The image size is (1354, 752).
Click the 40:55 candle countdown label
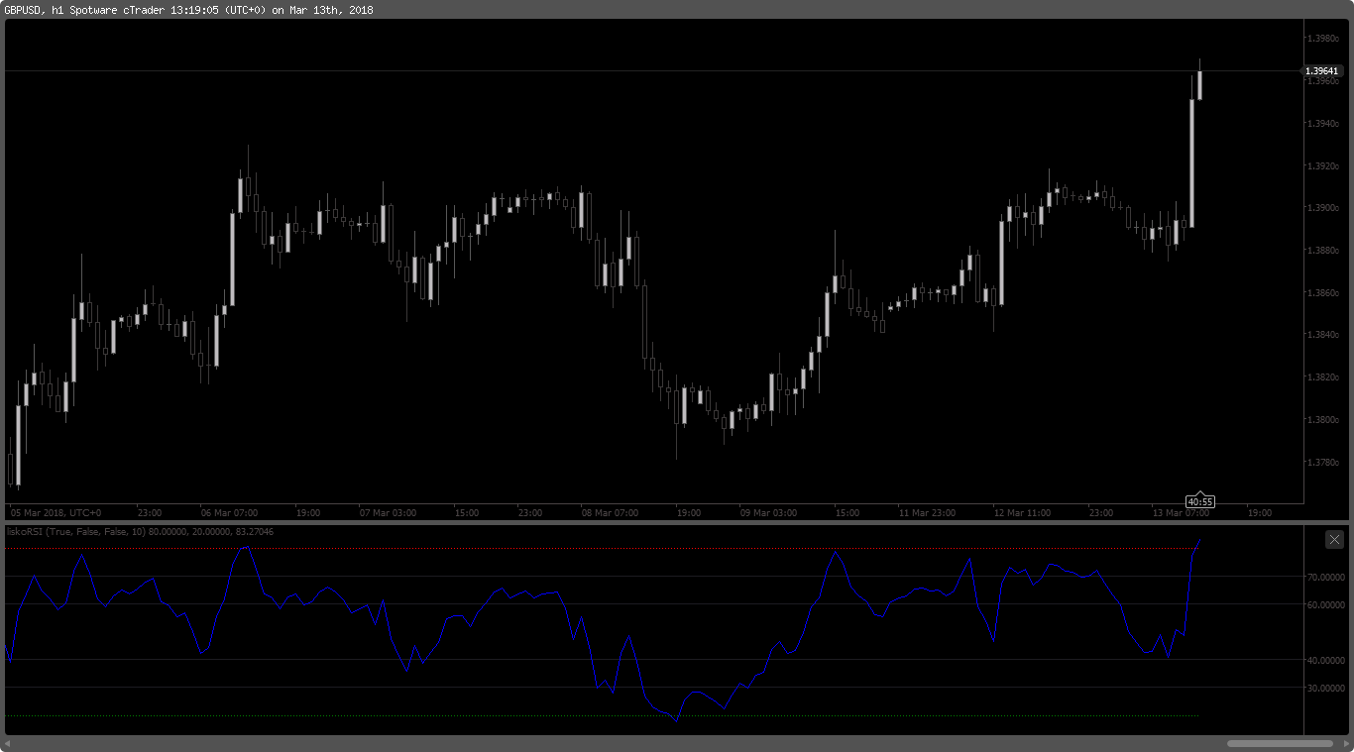coord(1200,501)
